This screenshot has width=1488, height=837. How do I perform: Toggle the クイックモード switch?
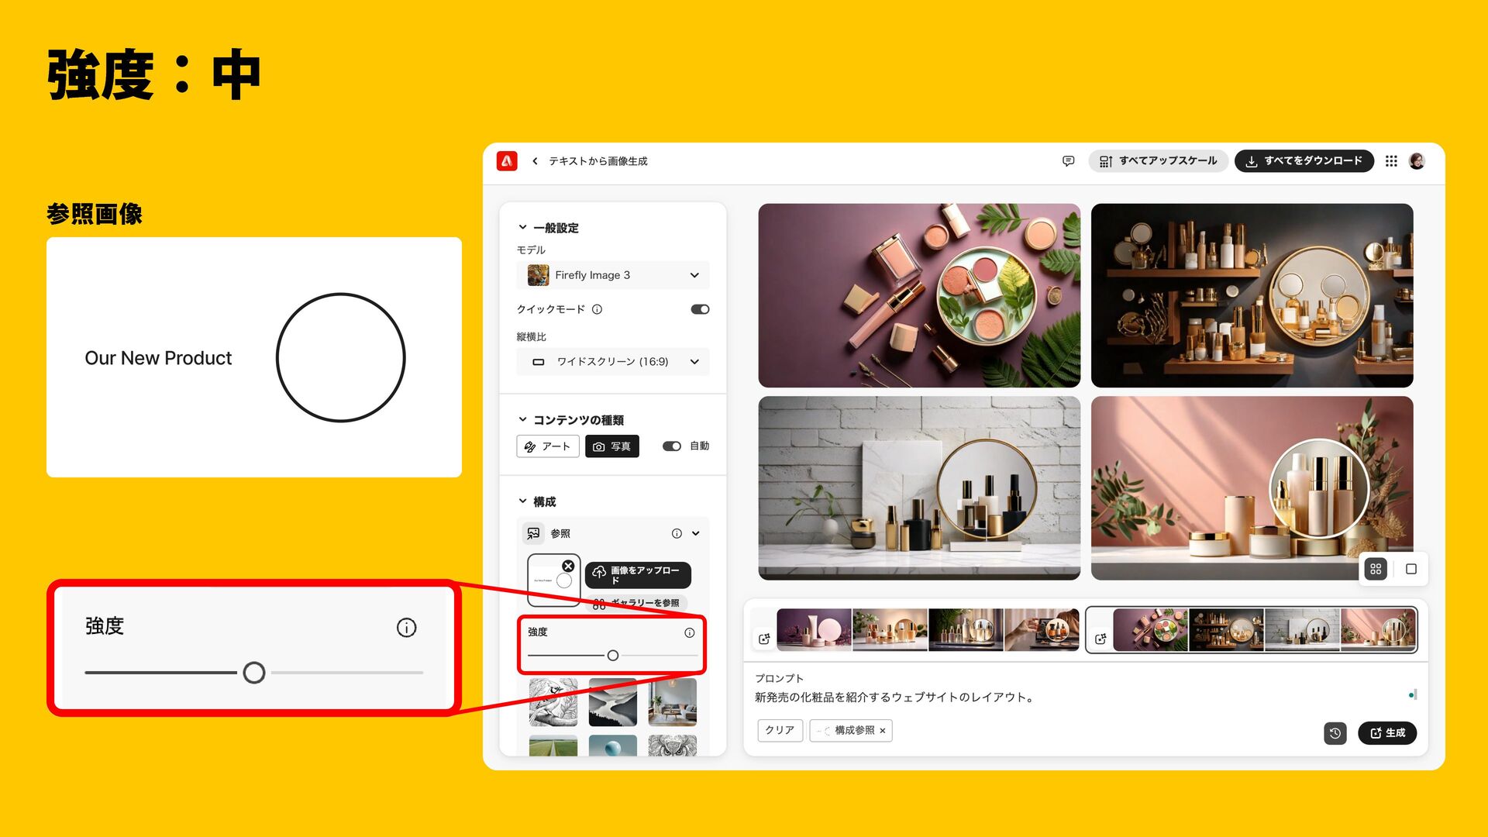[700, 309]
